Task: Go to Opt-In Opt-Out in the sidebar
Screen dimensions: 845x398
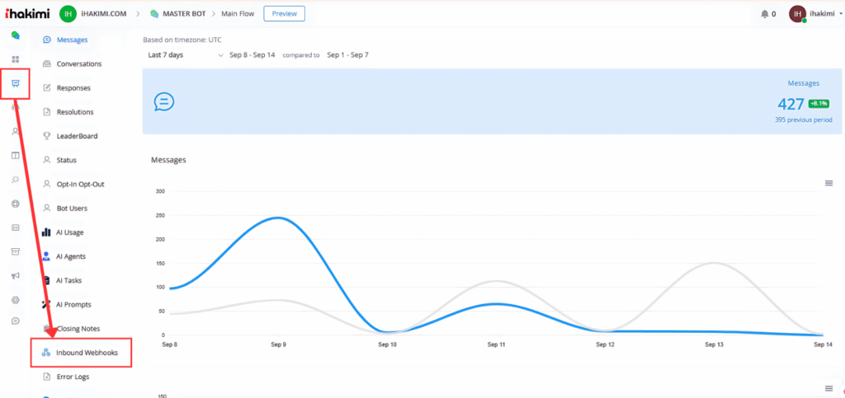Action: pyautogui.click(x=80, y=184)
